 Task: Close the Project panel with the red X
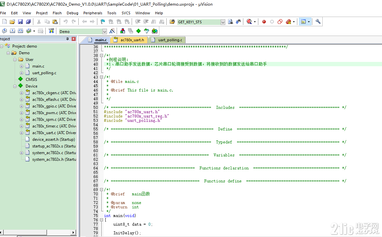74,39
